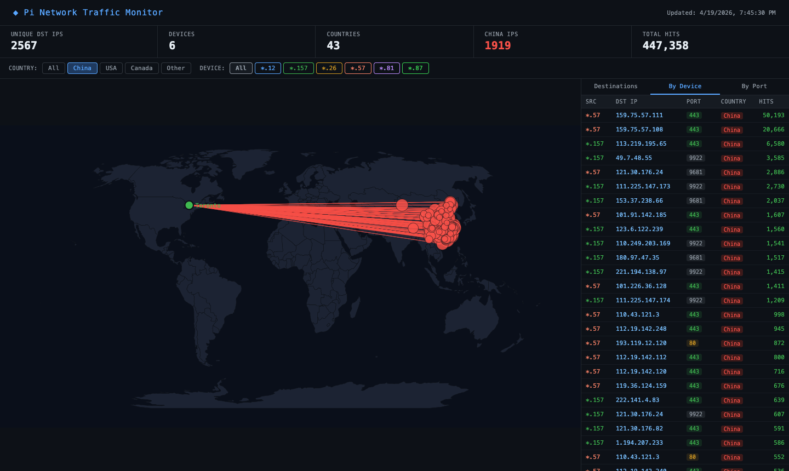Select row with IP 153.37.238.66
789x471 pixels.
click(x=685, y=201)
